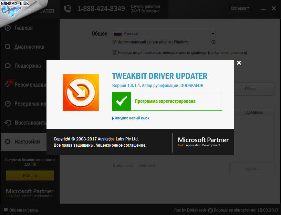Click the Рекомендации icon with badge
The width and height of the screenshot is (281, 215).
coord(8,84)
